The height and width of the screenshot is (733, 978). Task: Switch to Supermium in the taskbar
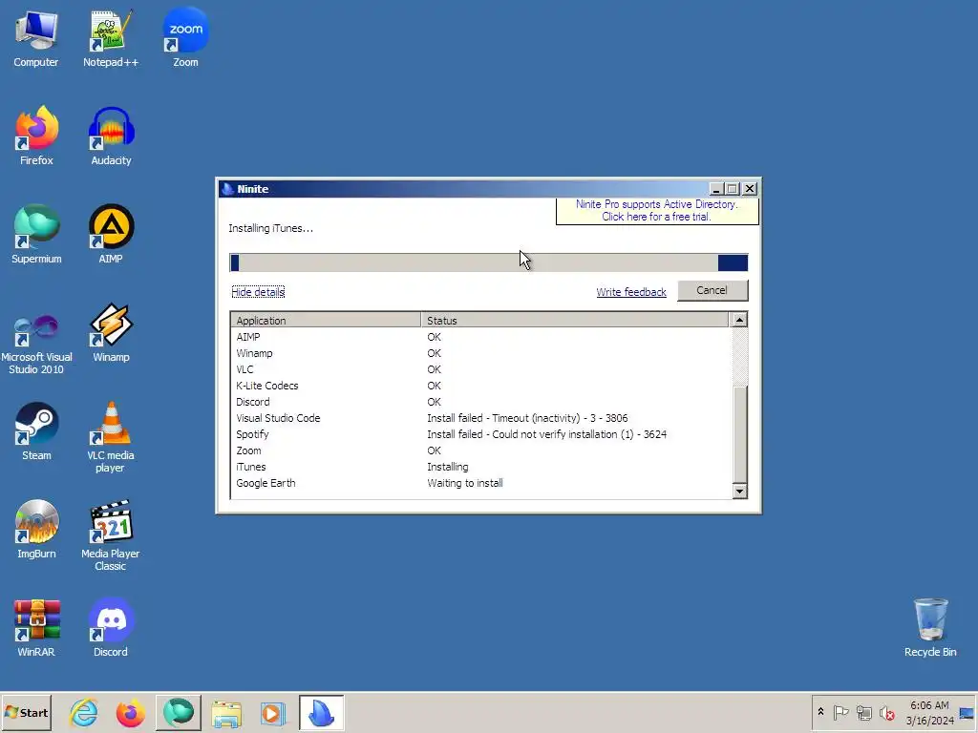click(x=179, y=713)
